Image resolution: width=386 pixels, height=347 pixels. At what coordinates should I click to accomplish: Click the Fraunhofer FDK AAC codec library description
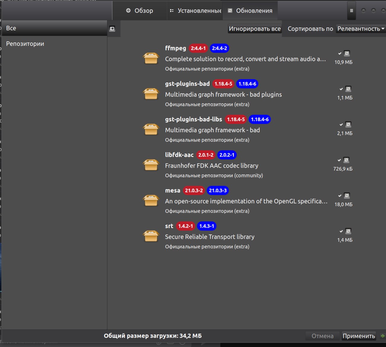(x=212, y=165)
